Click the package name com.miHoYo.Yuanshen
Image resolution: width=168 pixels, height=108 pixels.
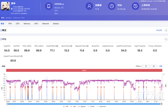coord(19,13)
